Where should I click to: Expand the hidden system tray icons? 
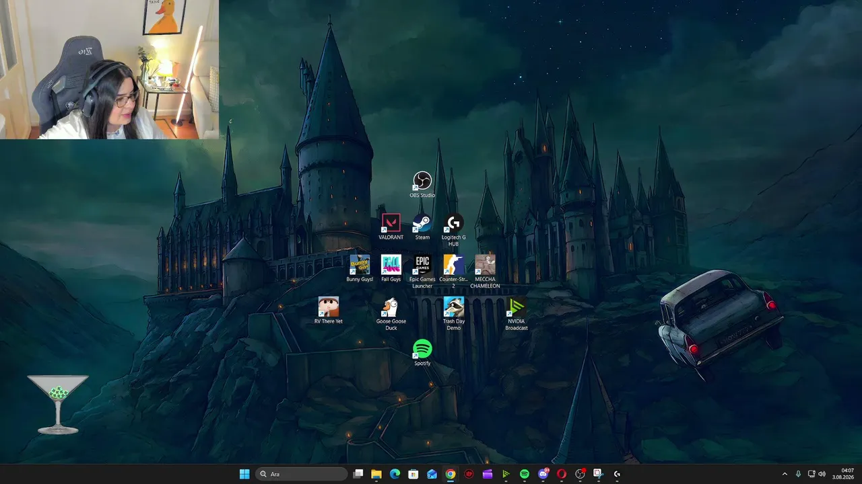785,474
